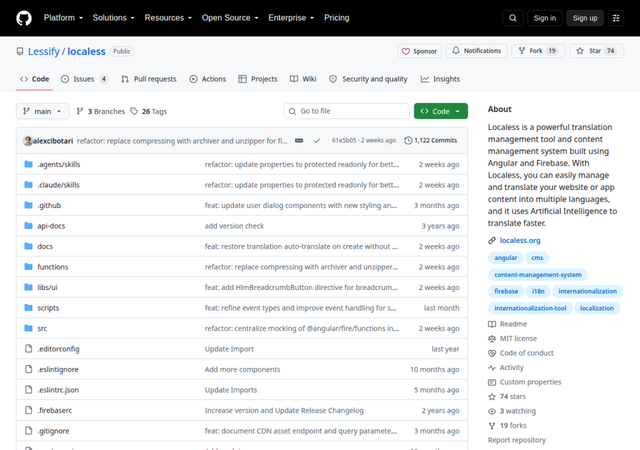Expand the Enterprise menu
Image resolution: width=640 pixels, height=450 pixels.
click(291, 18)
